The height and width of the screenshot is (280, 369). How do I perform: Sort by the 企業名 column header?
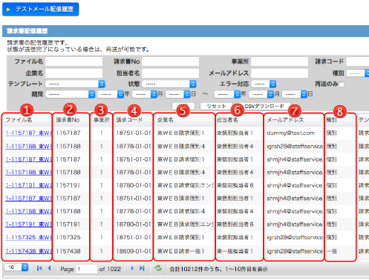point(166,120)
